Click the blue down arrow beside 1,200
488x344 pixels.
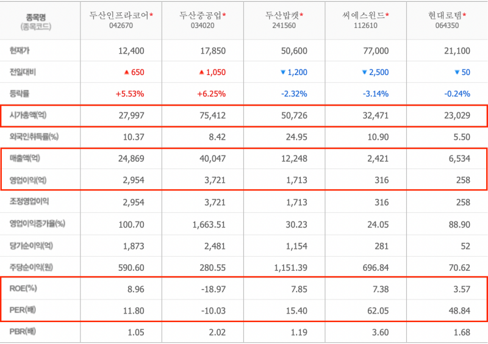[x=283, y=72]
